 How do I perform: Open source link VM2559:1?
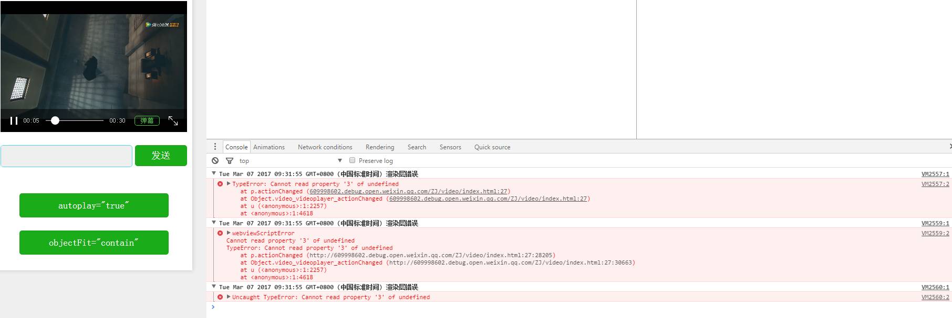coord(935,223)
